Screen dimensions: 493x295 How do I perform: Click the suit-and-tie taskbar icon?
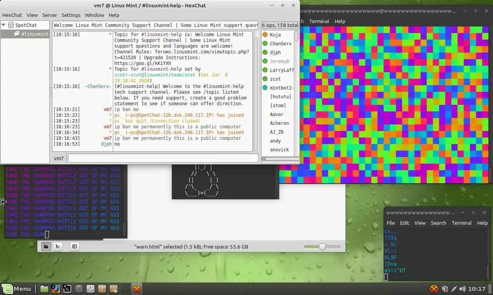click(79, 288)
